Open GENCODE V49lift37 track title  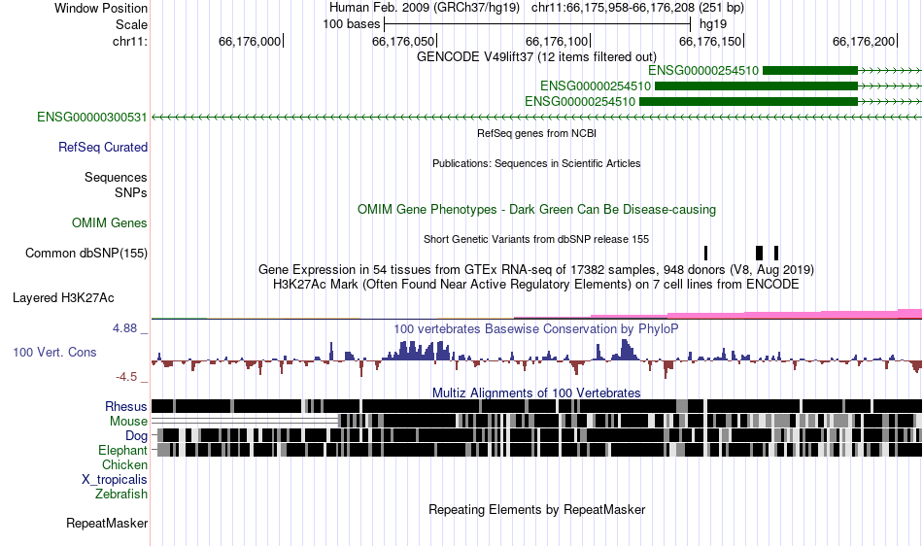click(536, 56)
